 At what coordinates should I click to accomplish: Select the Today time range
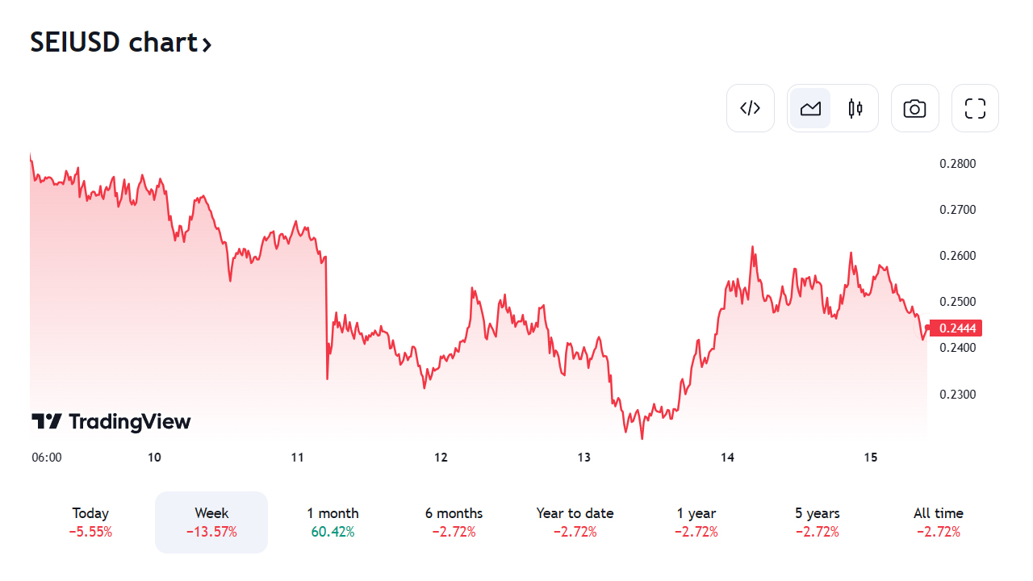(90, 522)
